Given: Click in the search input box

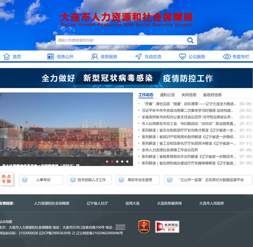Looking at the screenshot, I should [119, 40].
